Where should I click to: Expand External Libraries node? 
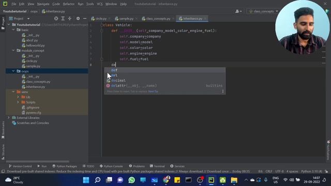tap(9, 118)
